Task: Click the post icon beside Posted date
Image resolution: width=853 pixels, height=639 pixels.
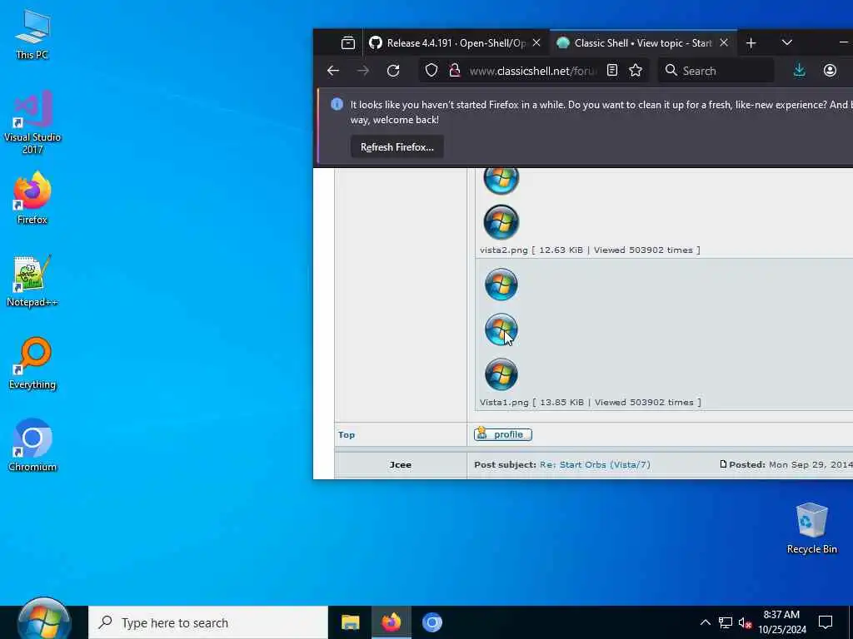Action: tap(723, 464)
